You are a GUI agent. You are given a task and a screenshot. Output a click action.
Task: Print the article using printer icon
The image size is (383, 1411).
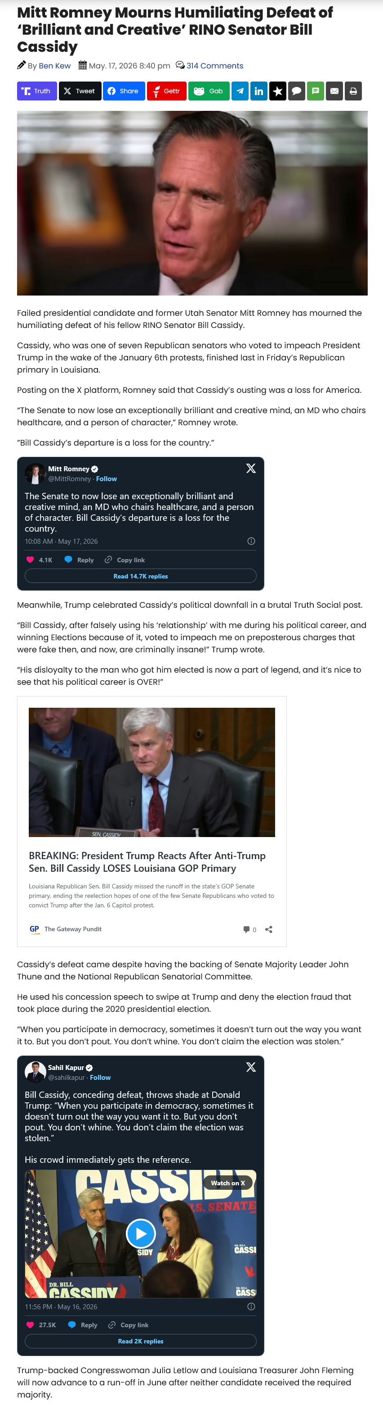coord(353,91)
